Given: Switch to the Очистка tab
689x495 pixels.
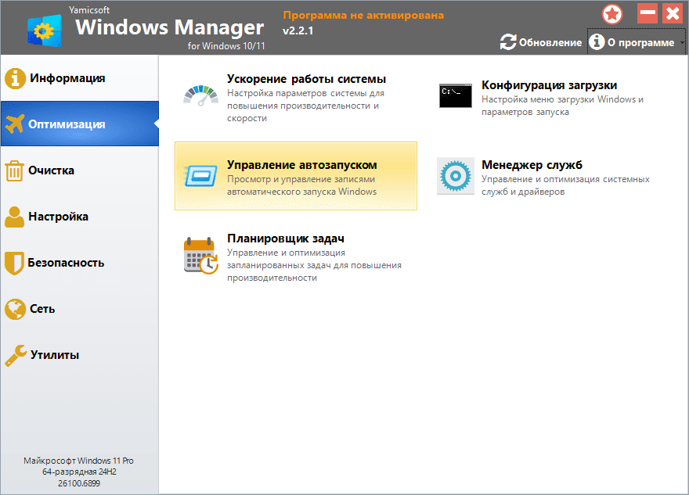Looking at the screenshot, I should (80, 170).
